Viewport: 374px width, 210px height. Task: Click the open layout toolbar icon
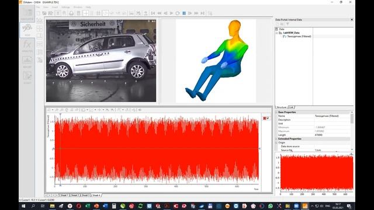coord(44,13)
